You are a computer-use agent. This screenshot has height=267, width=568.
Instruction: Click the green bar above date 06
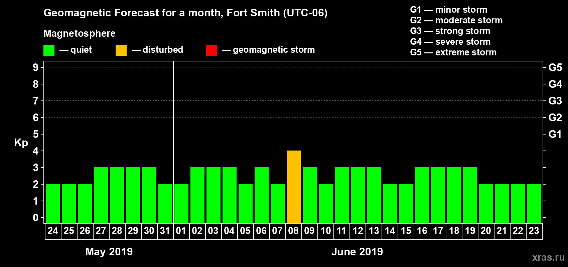(x=262, y=195)
